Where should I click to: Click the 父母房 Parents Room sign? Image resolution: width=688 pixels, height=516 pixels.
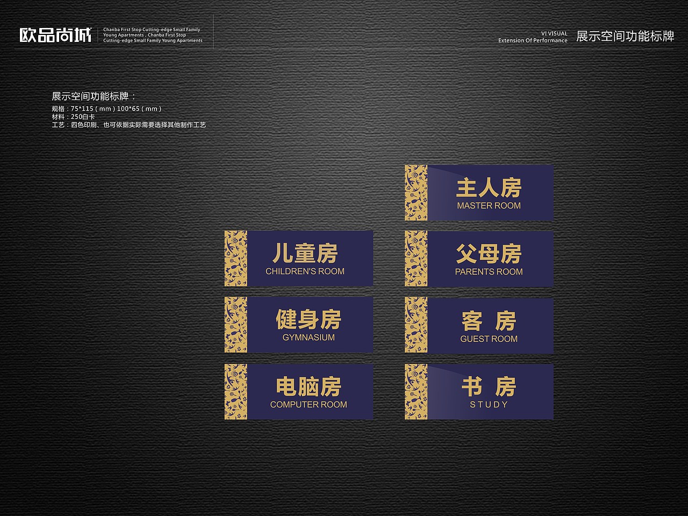click(x=479, y=259)
